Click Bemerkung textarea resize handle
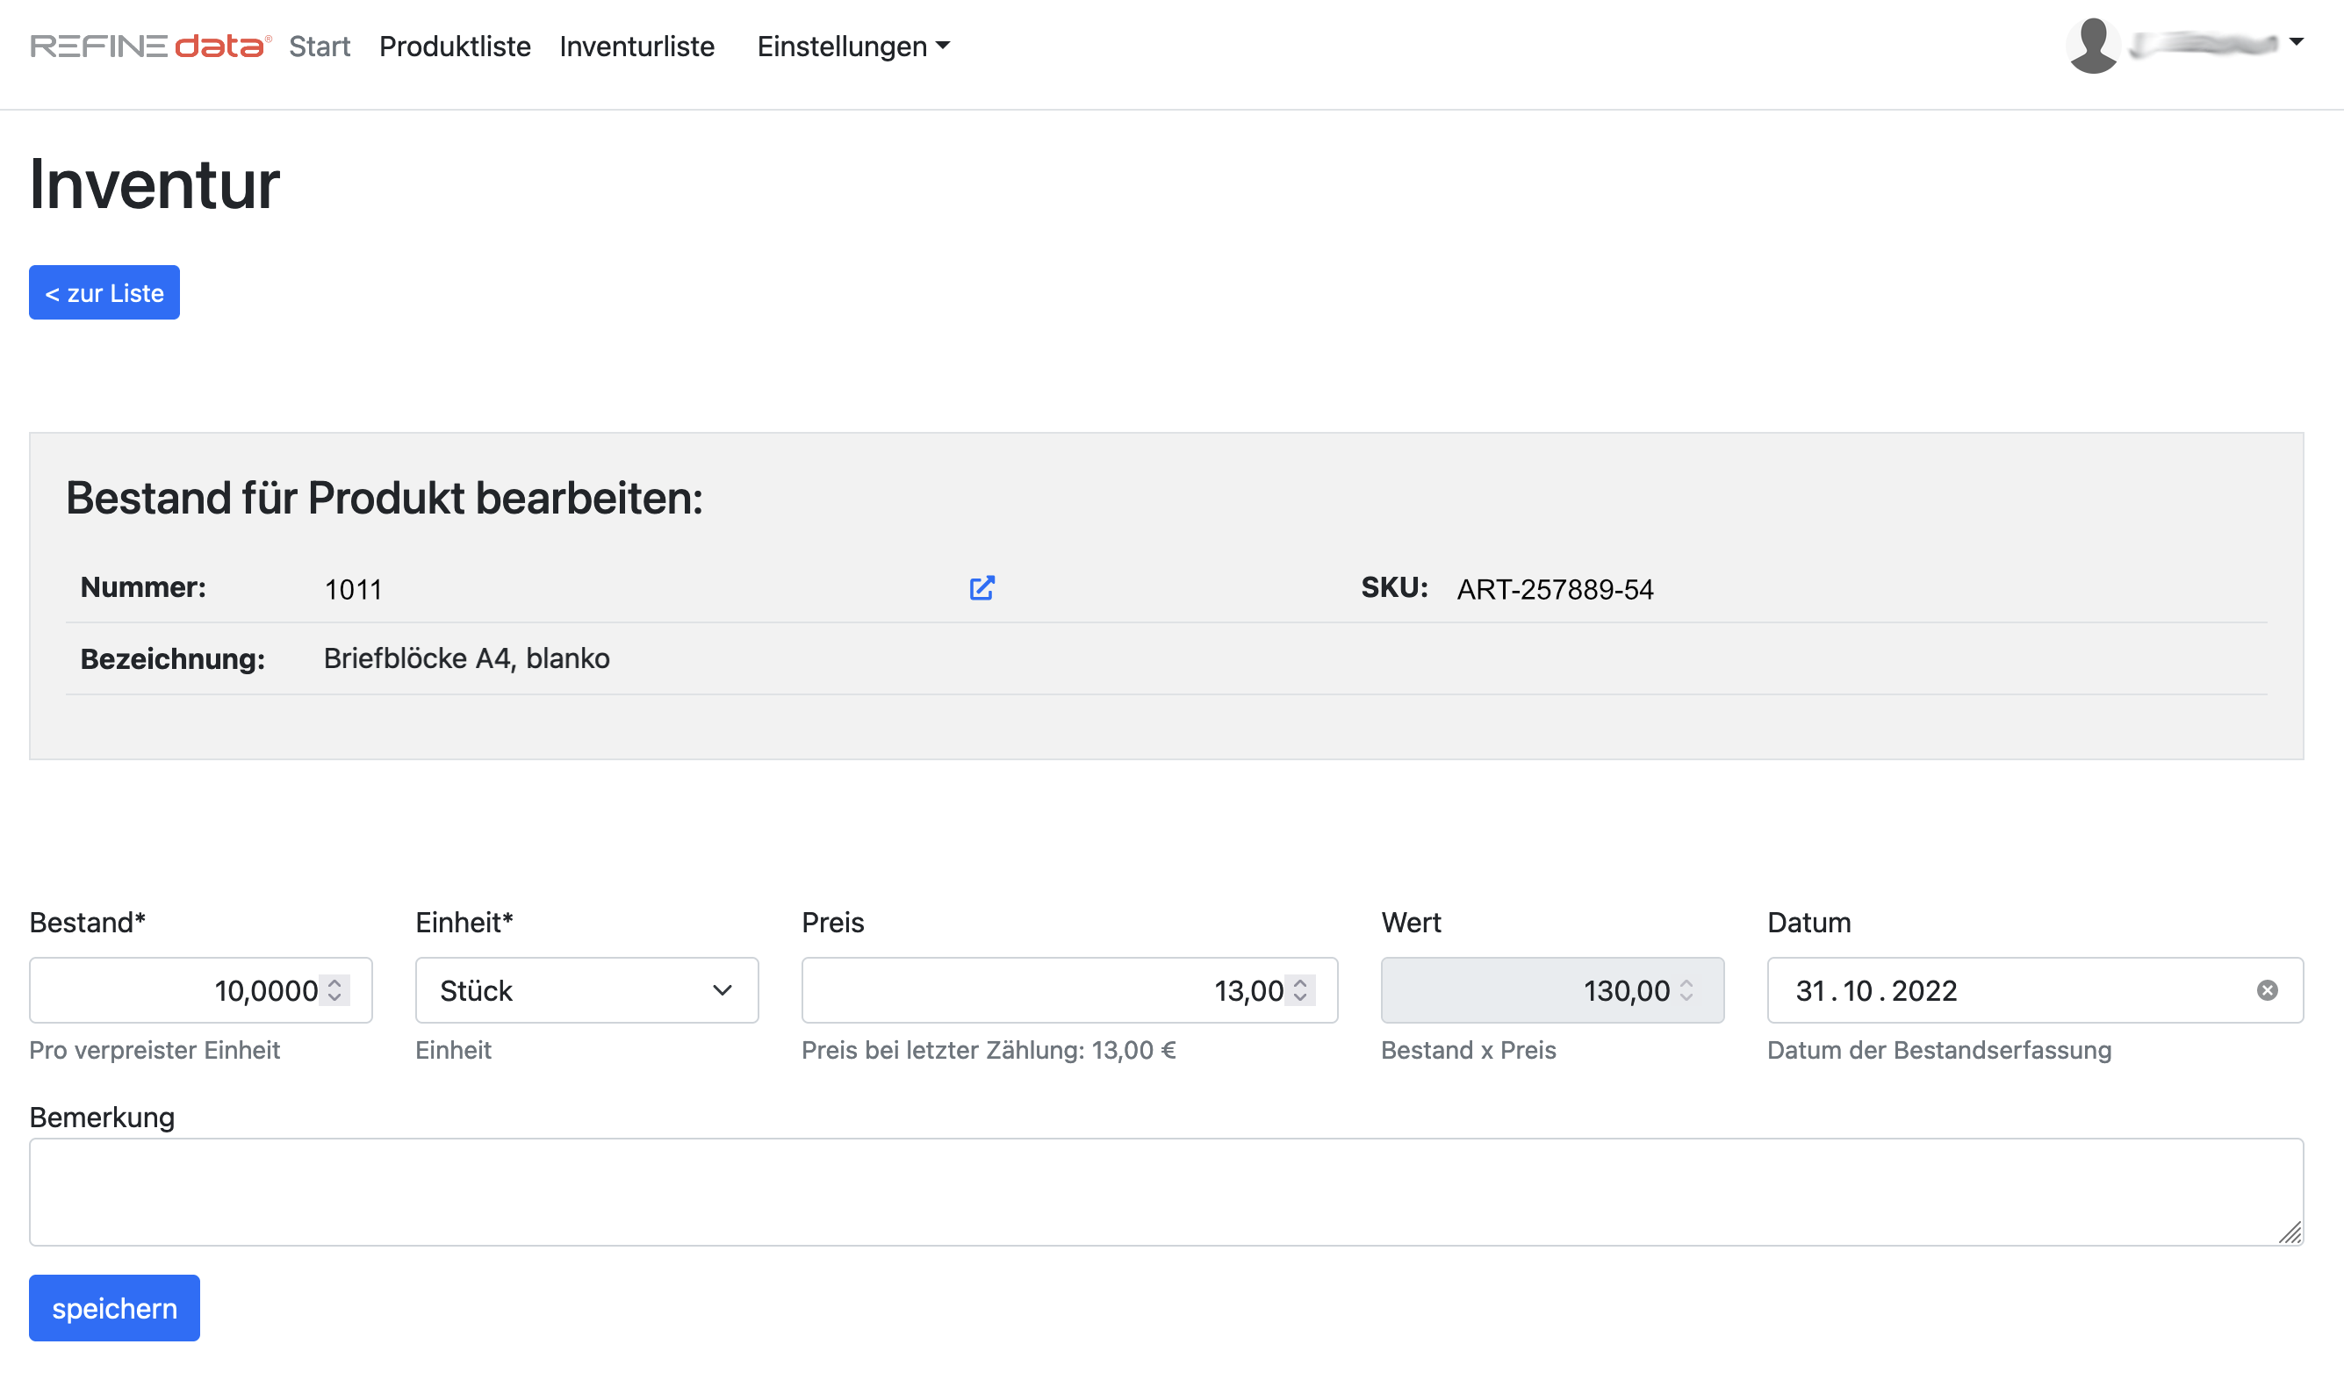 coord(2290,1233)
